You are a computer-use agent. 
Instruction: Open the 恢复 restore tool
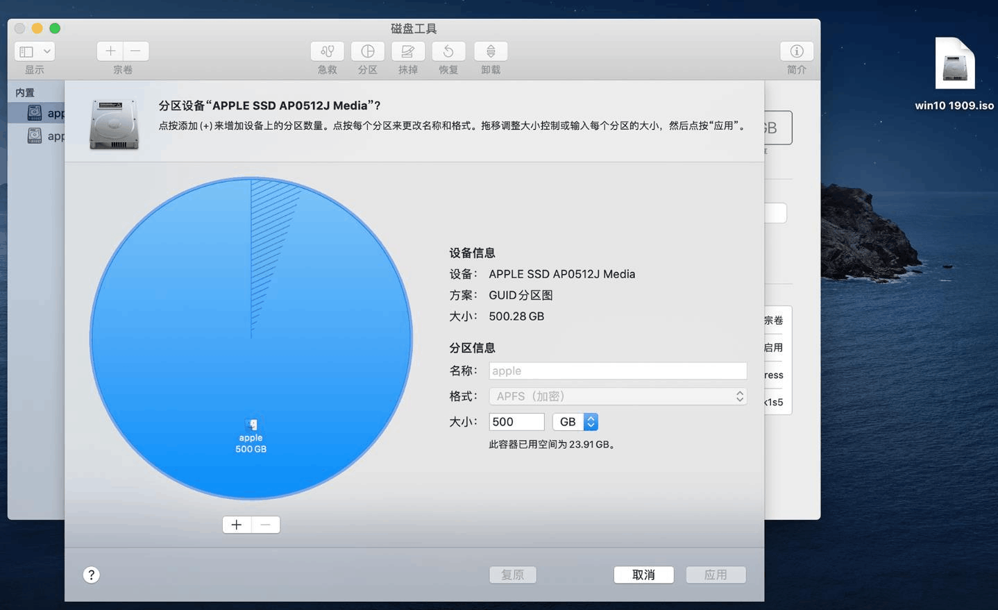[x=448, y=51]
